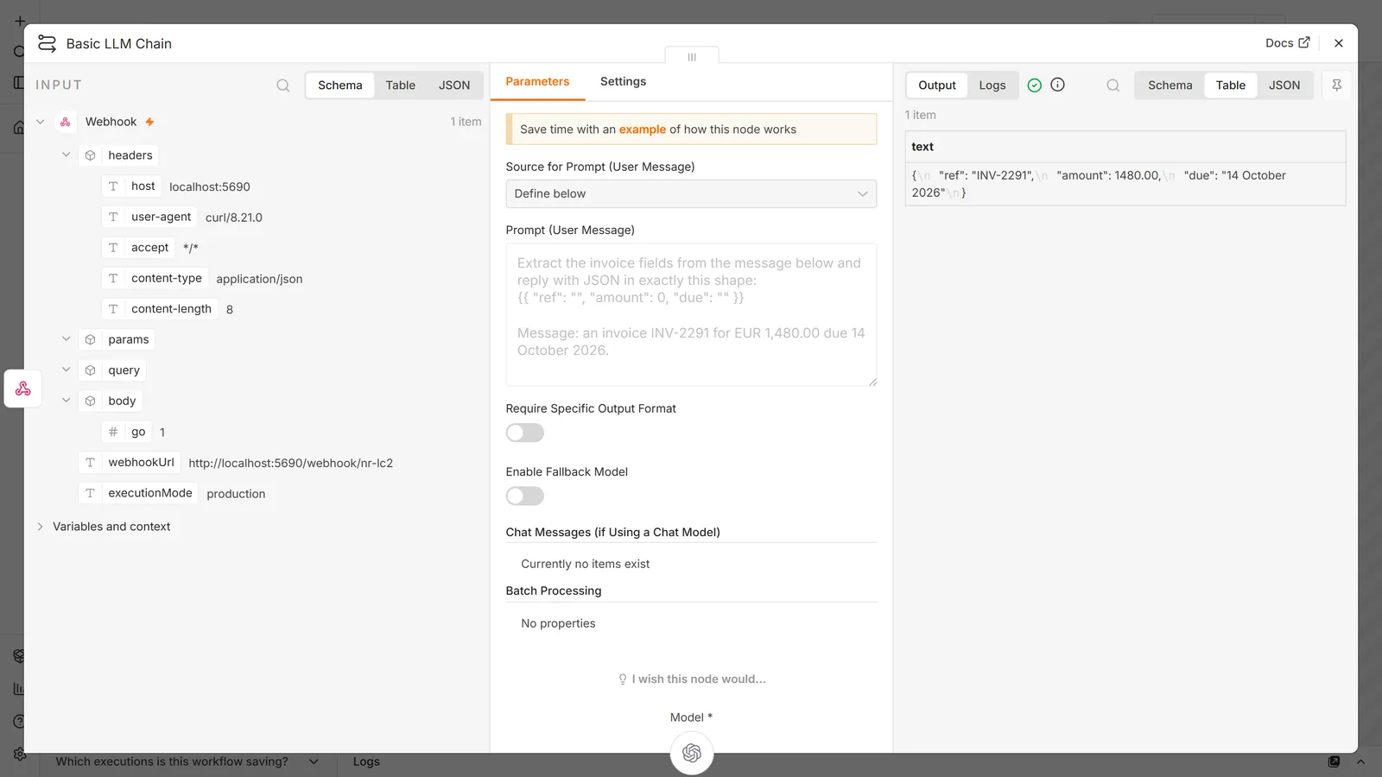Collapse the params section chevron
This screenshot has height=777, width=1382.
[x=66, y=338]
